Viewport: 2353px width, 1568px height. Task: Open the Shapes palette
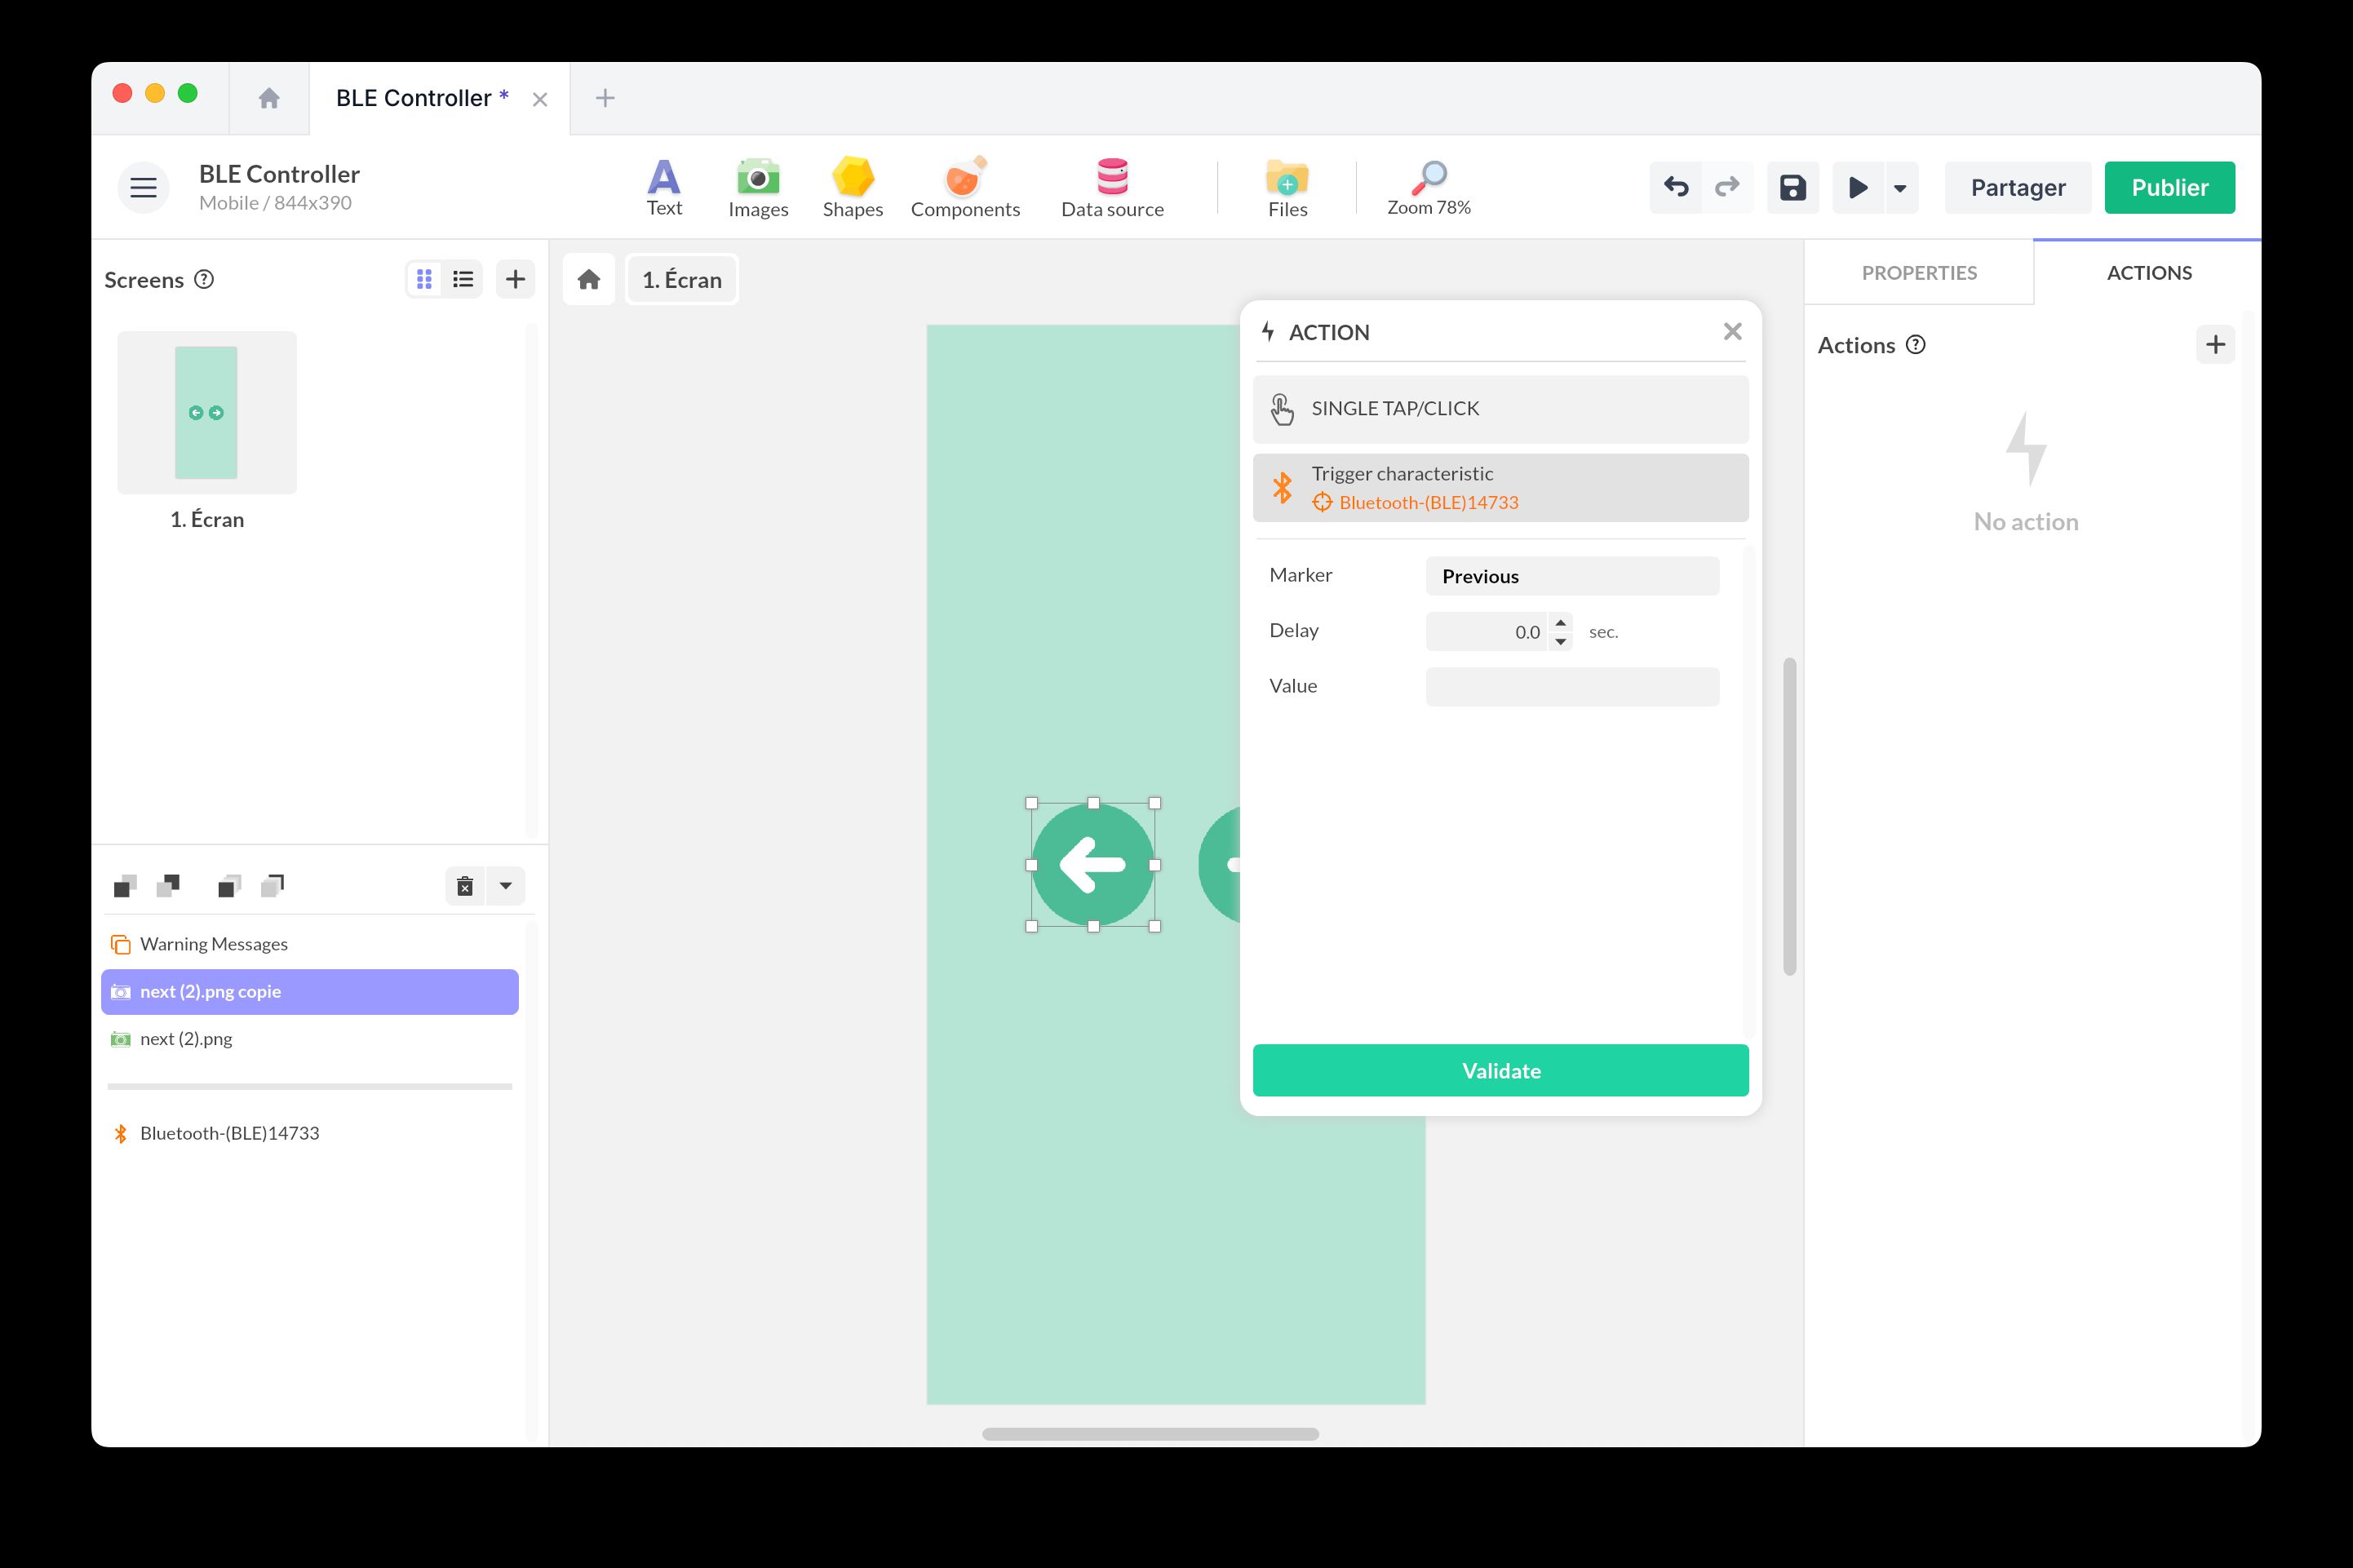(852, 187)
